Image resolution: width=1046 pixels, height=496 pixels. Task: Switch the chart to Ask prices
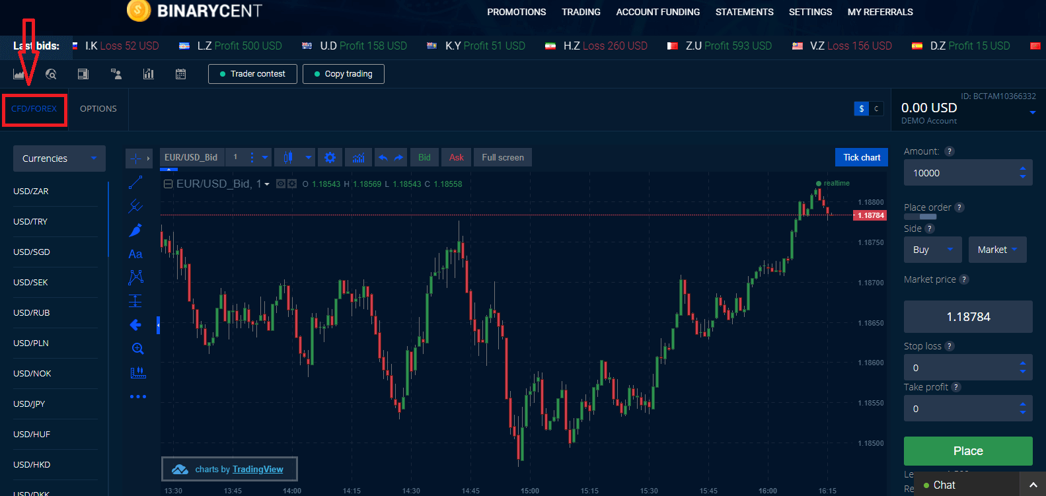pyautogui.click(x=457, y=157)
